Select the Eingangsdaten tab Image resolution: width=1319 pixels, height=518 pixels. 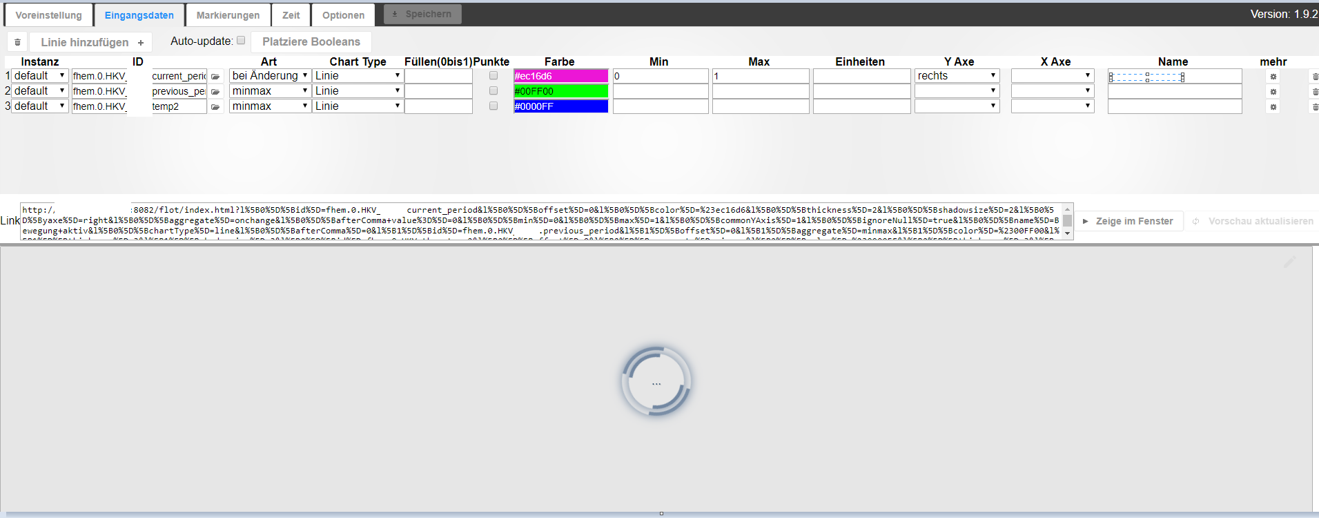(x=139, y=15)
